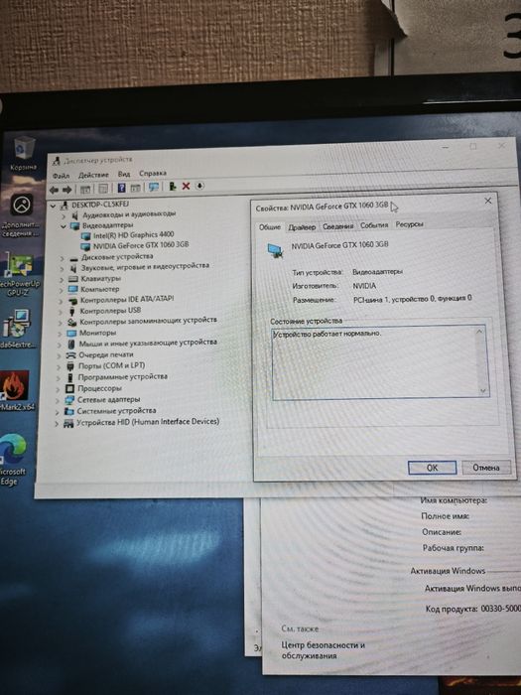
Task: Select the Корзина recycle bin desktop icon
Action: 23,154
